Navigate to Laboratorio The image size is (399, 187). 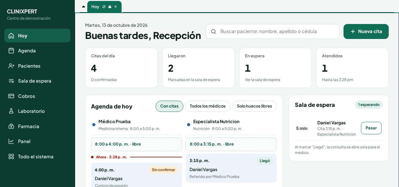37,111
